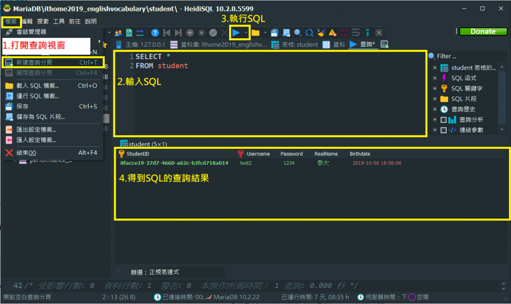
Task: Click the green semicolon delimiter icon
Action: 368,32
